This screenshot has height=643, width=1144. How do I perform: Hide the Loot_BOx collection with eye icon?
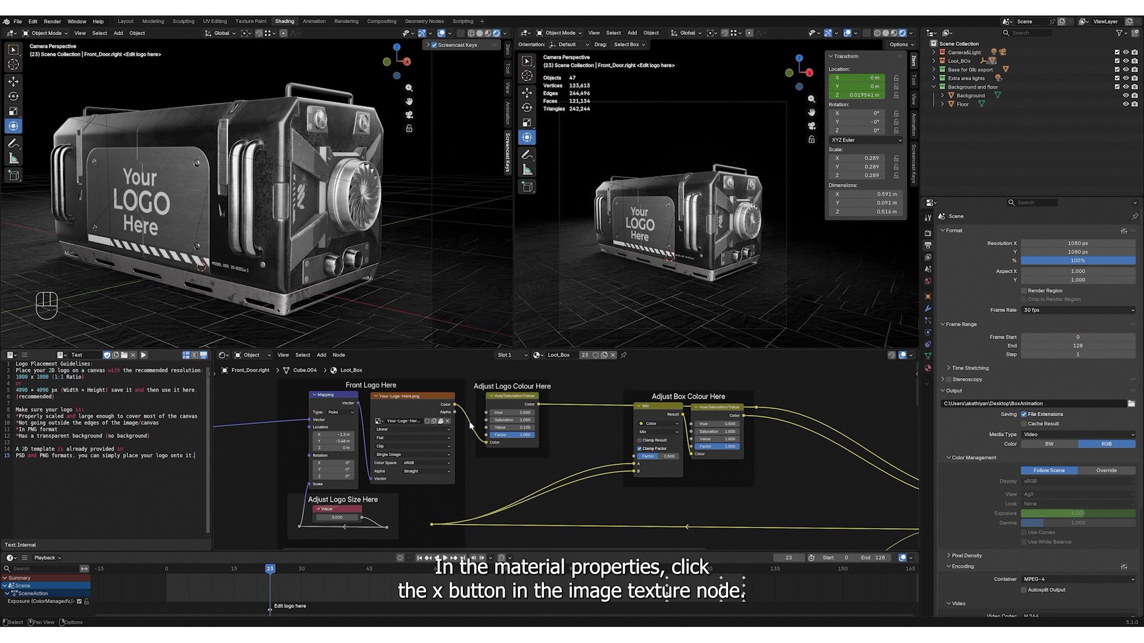pyautogui.click(x=1126, y=61)
